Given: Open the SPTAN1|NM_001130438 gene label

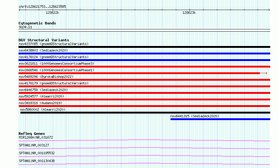Looking at the screenshot, I should coord(37,161).
